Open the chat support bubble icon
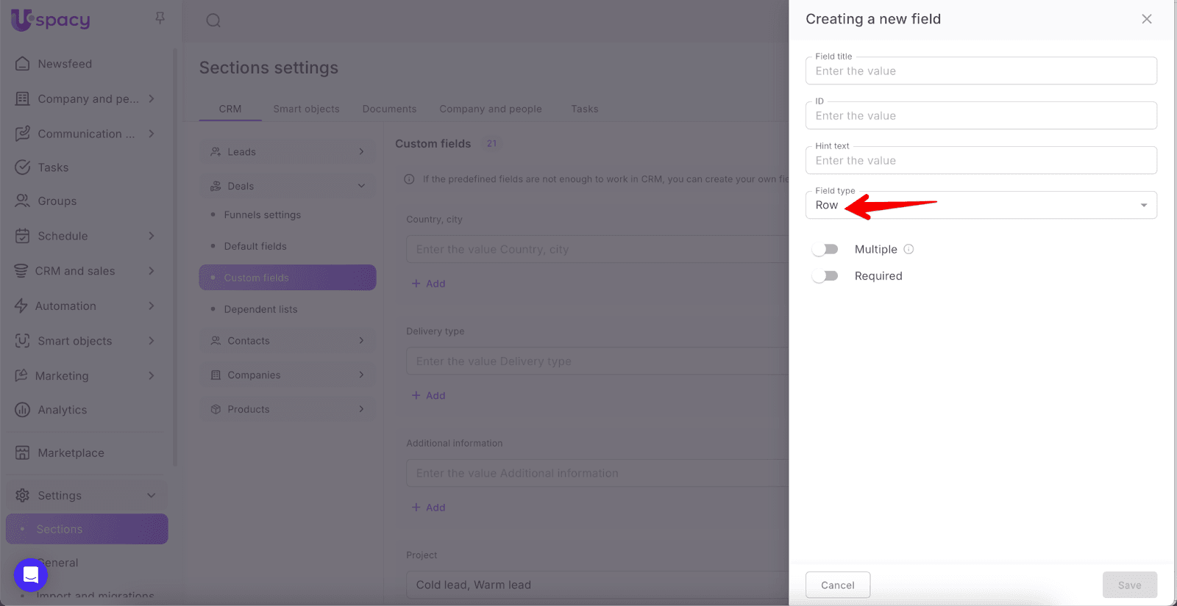Image resolution: width=1177 pixels, height=606 pixels. [x=31, y=574]
